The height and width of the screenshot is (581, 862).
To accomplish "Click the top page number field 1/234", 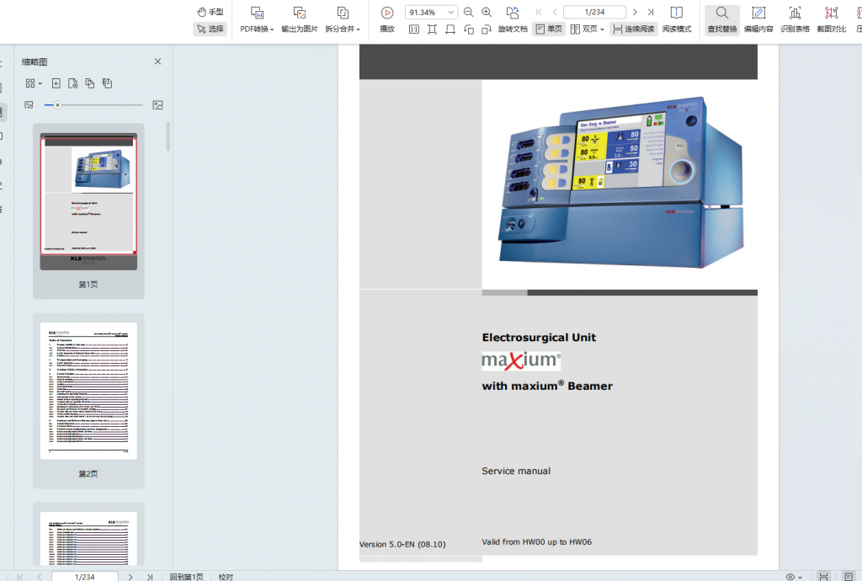I will coord(595,12).
